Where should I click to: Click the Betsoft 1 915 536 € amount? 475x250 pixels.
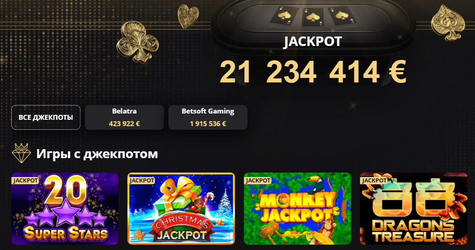pyautogui.click(x=208, y=123)
